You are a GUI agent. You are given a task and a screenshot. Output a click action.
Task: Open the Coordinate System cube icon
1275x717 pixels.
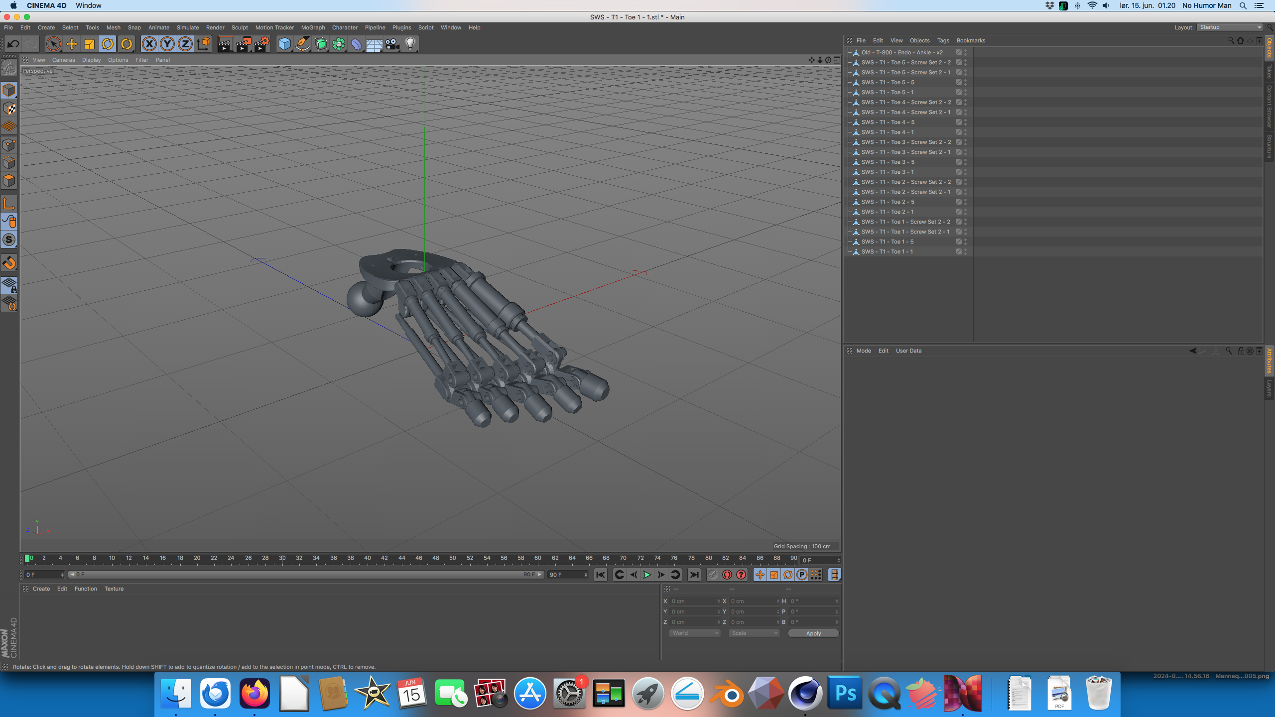point(203,44)
